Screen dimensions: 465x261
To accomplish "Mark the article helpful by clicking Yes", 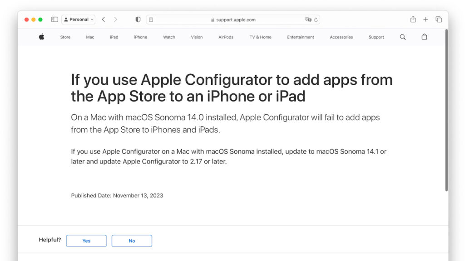I will pos(86,241).
